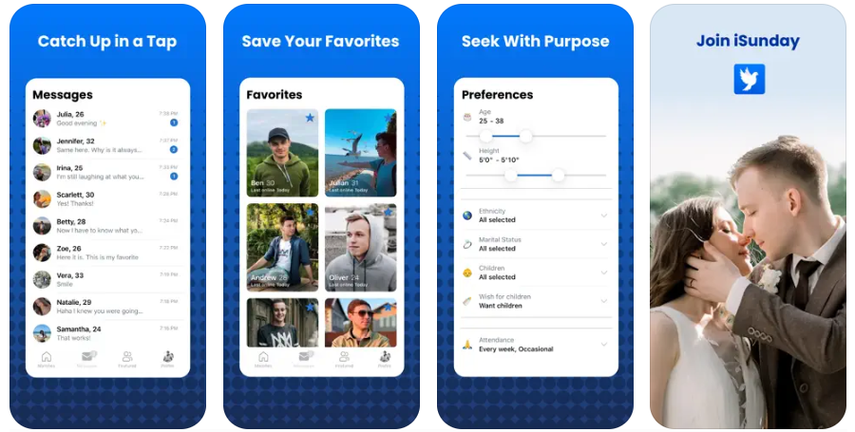Tap the iSunday dove logo icon
The width and height of the screenshot is (855, 432).
749,79
